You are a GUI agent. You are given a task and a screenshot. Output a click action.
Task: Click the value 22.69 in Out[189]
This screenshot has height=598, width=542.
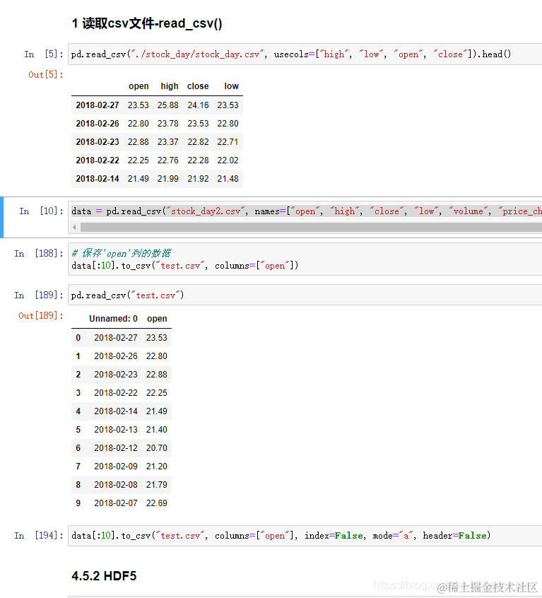pos(157,503)
